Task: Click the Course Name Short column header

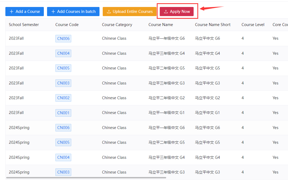Action: [x=213, y=25]
